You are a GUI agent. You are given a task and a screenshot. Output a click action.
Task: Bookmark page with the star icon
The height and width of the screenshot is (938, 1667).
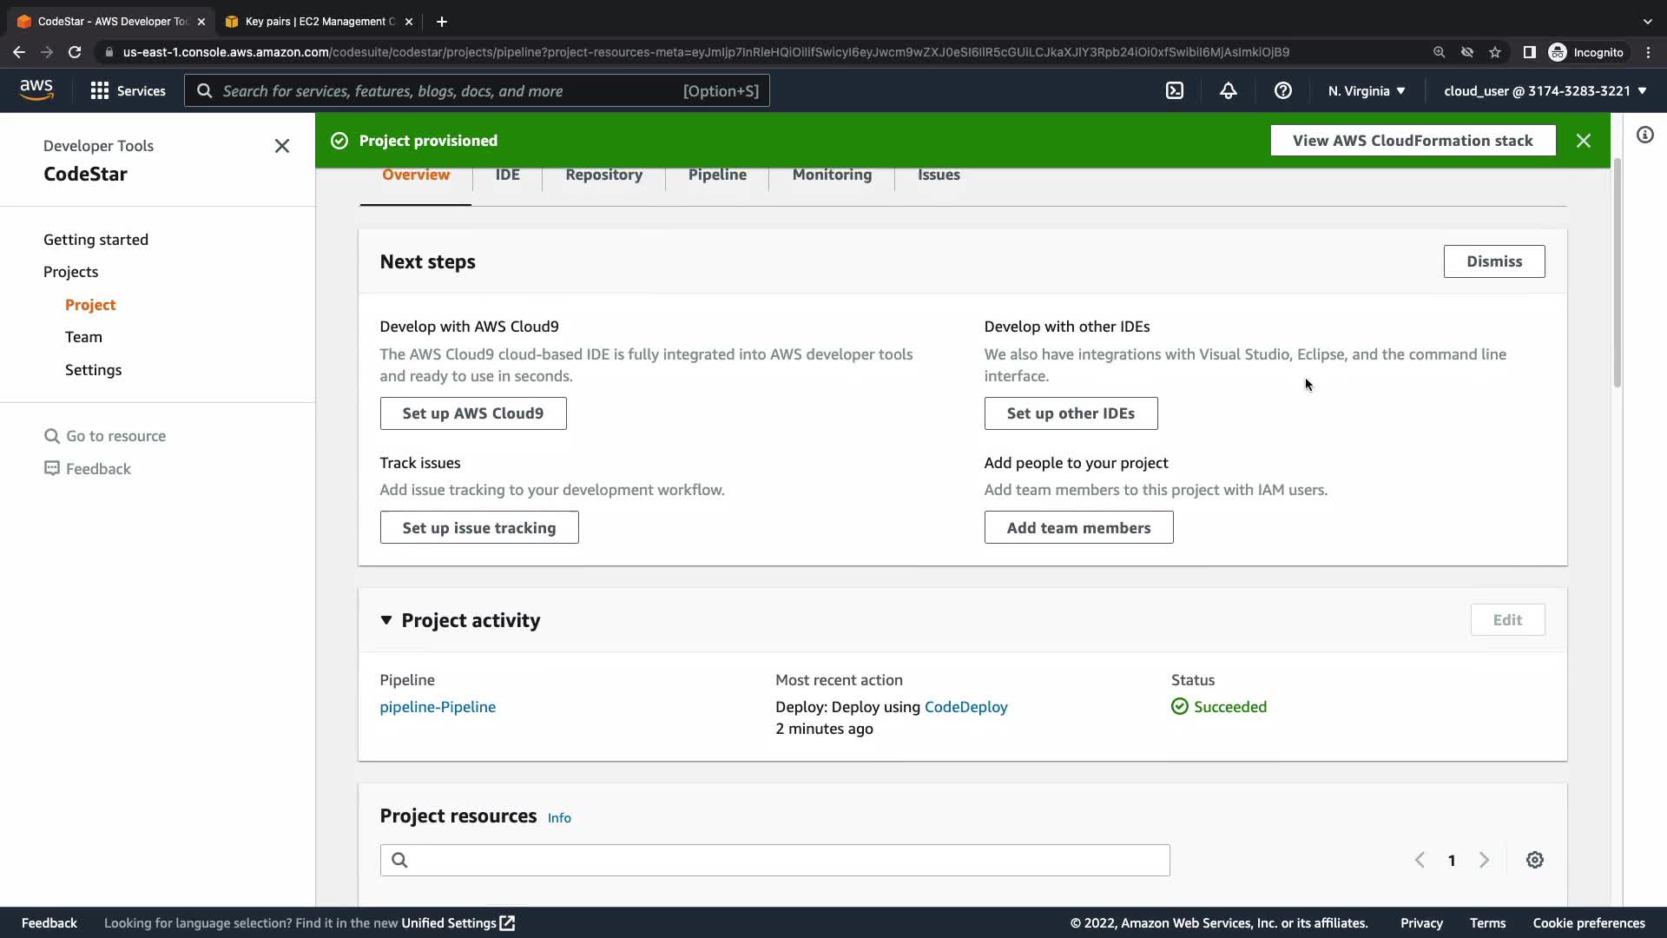[1495, 52]
